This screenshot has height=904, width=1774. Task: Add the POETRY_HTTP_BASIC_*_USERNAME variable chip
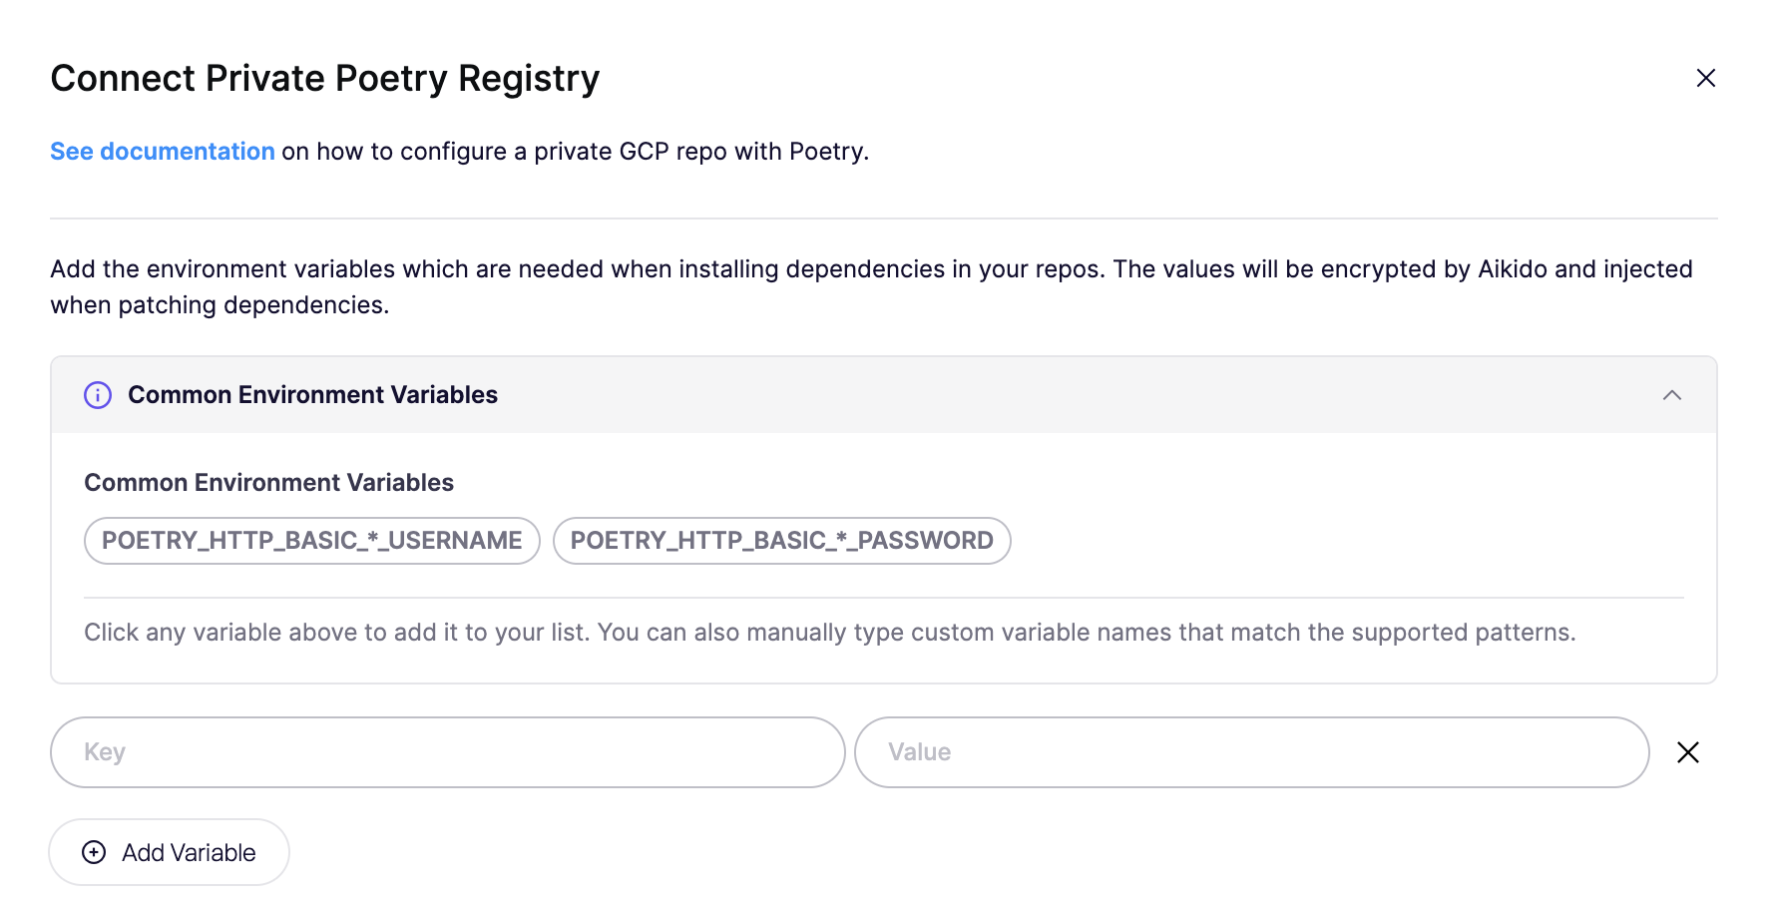pyautogui.click(x=311, y=541)
